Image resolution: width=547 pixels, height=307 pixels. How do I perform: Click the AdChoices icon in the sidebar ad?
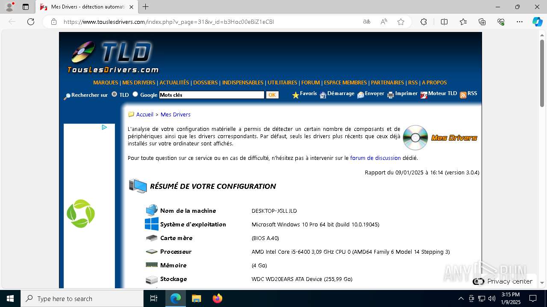(104, 127)
